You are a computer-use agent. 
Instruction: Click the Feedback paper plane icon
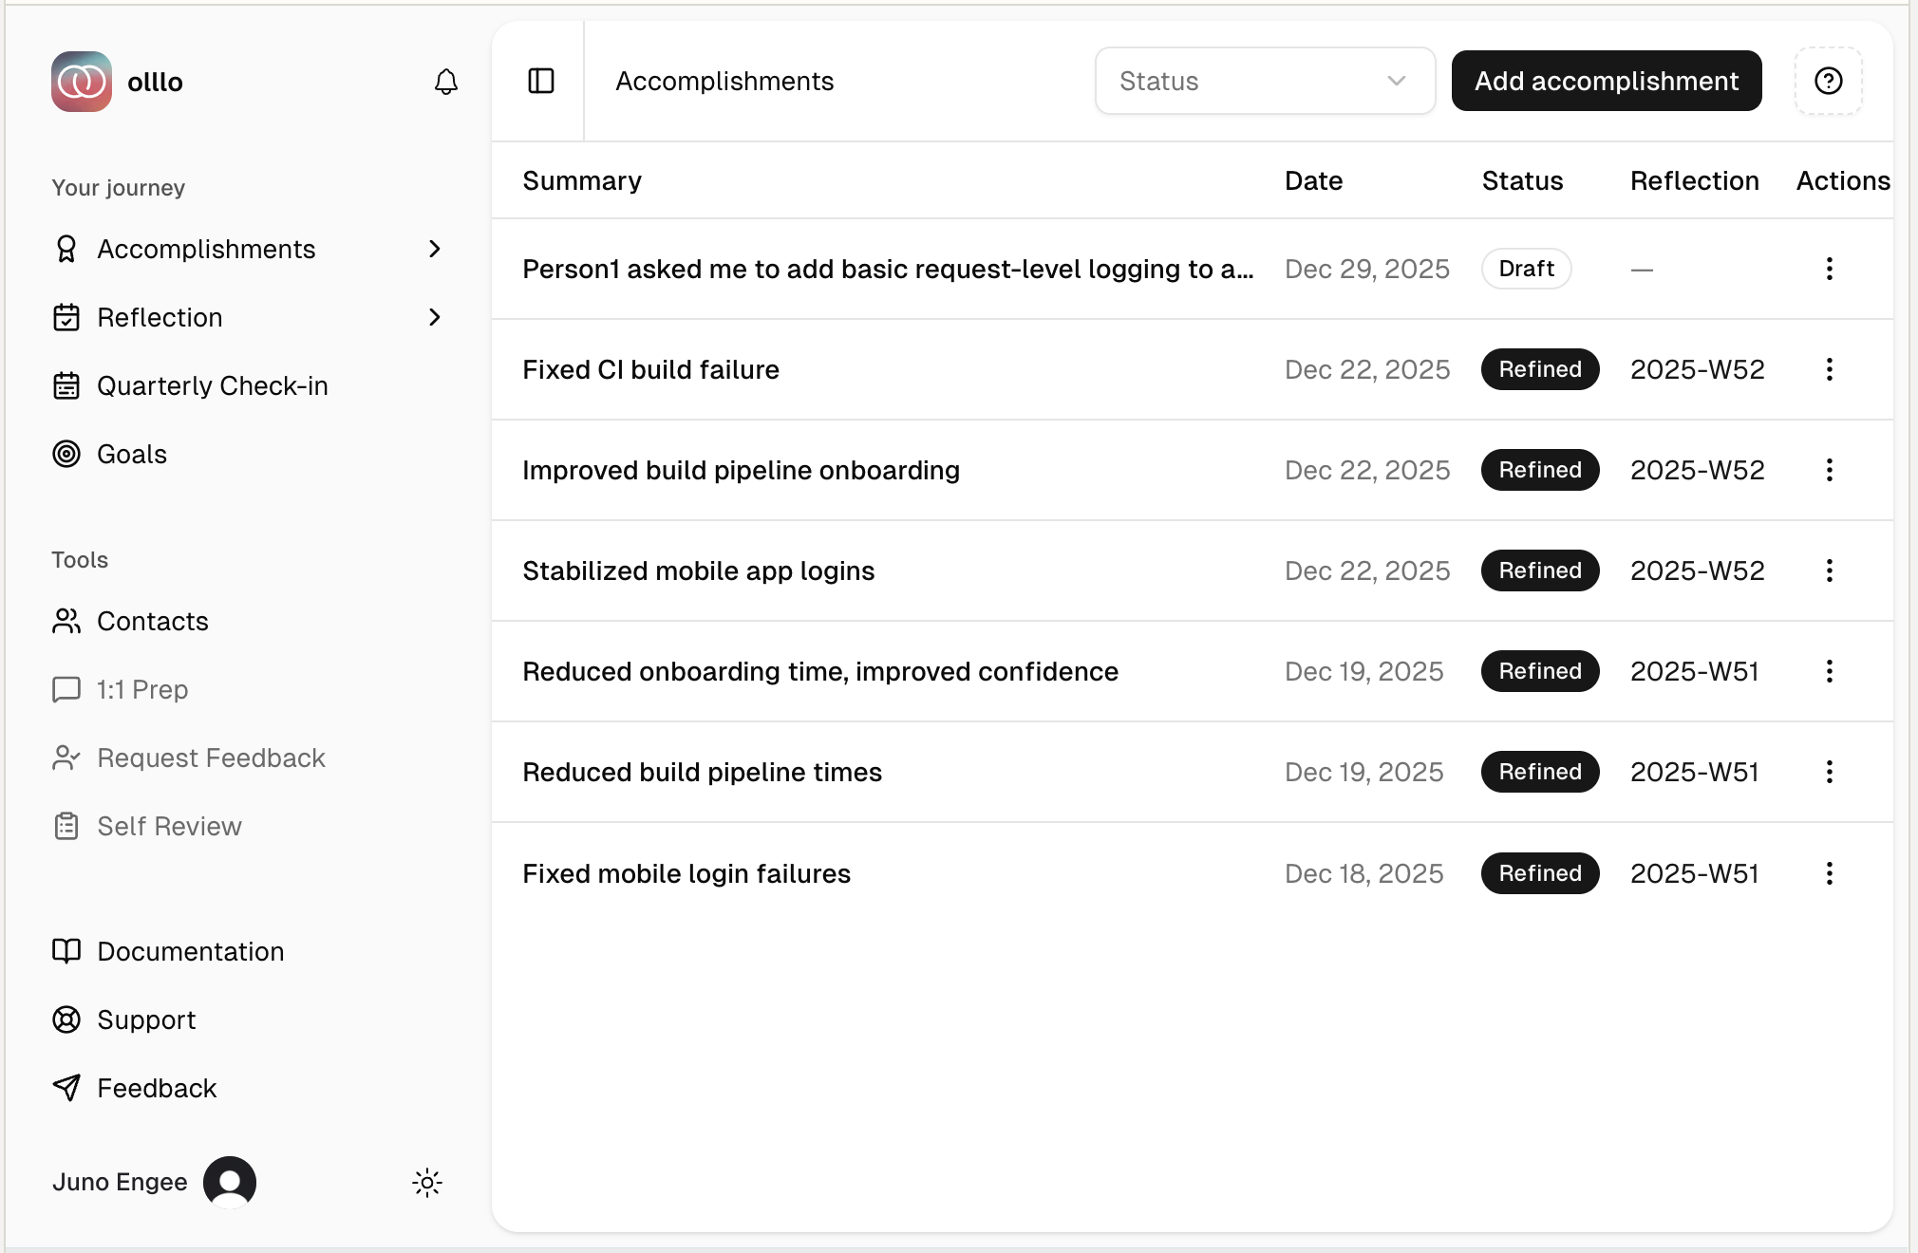pyautogui.click(x=66, y=1088)
